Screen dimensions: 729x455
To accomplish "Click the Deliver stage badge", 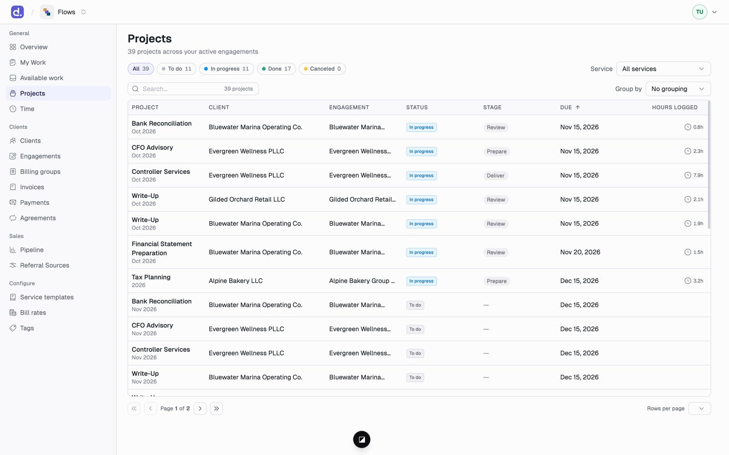I will click(496, 176).
